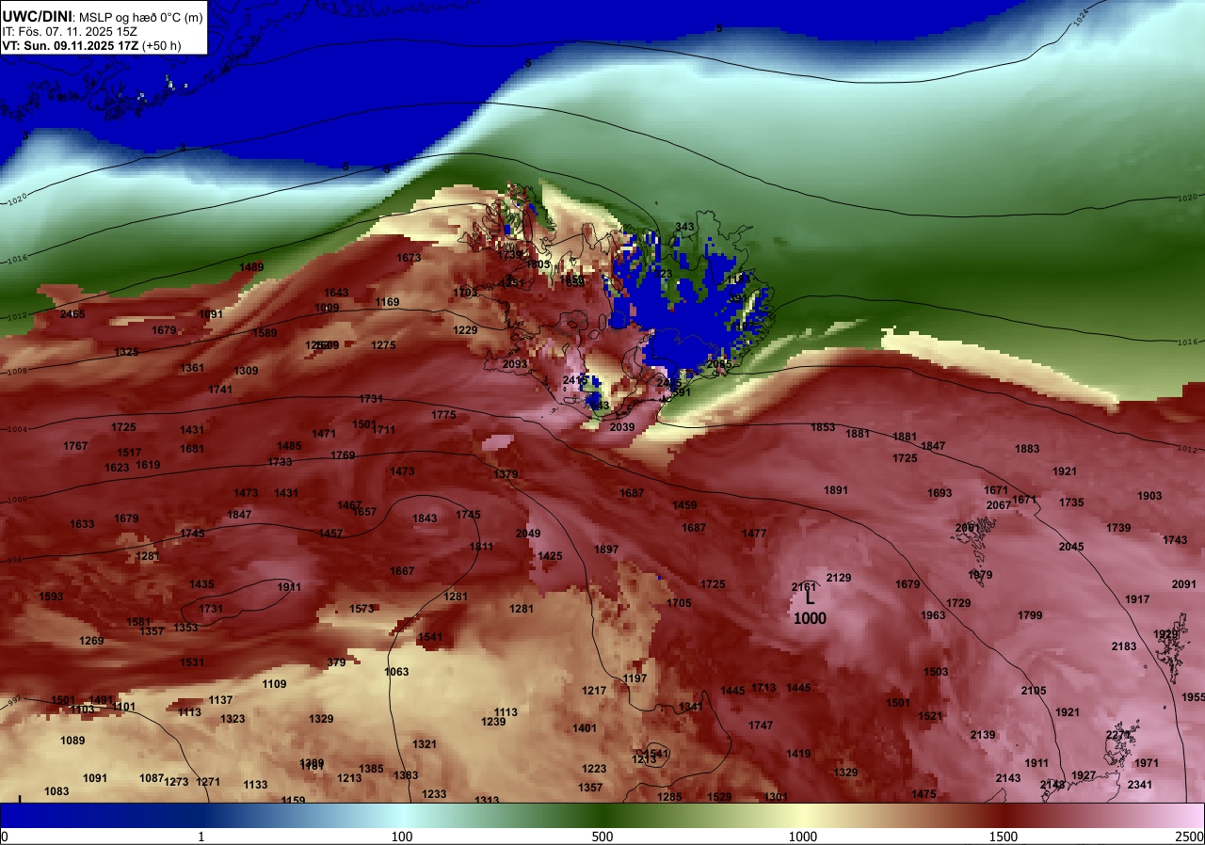Click the map value 2129
1205x845 pixels.
click(838, 578)
